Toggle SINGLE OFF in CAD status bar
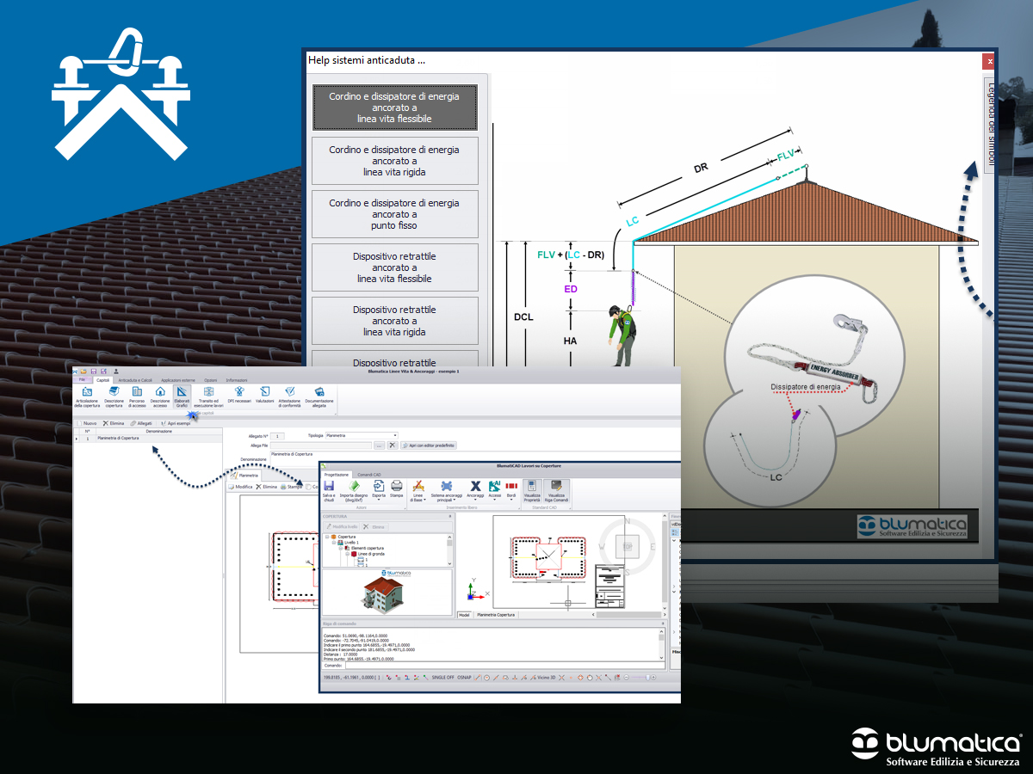 [444, 678]
